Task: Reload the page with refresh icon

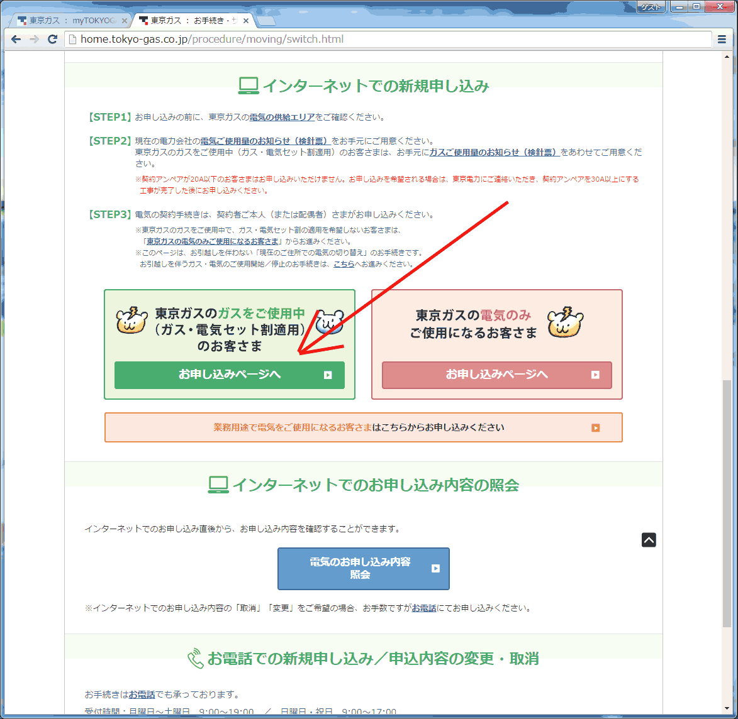Action: pyautogui.click(x=52, y=40)
